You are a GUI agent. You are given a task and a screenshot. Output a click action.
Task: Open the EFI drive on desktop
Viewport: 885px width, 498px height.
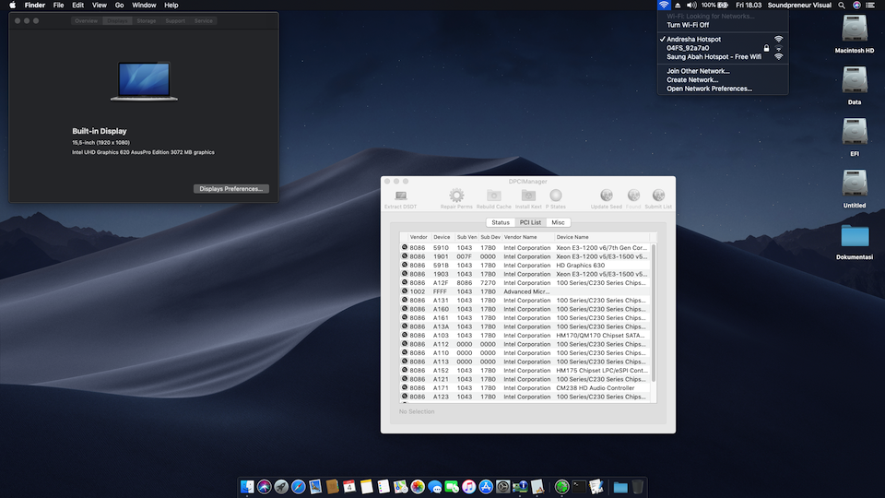click(x=854, y=132)
